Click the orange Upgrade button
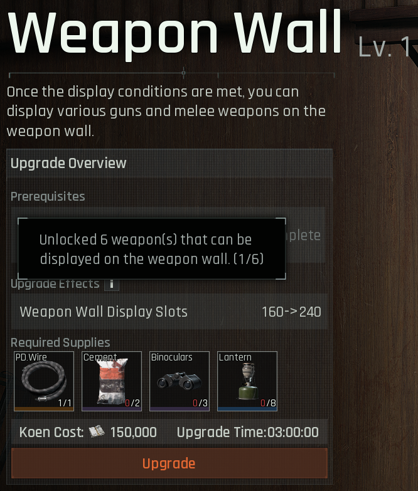 169,463
